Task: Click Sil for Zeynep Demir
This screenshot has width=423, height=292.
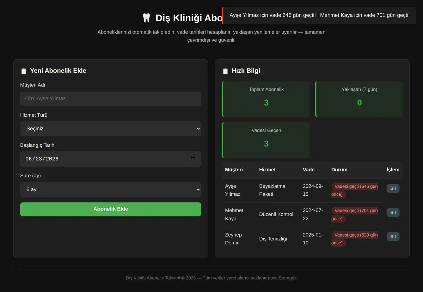Action: coord(393,237)
